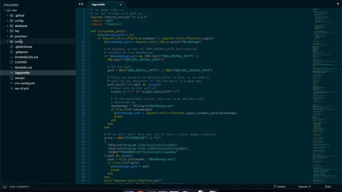Click the .gitattributes file icon

pos(12,47)
